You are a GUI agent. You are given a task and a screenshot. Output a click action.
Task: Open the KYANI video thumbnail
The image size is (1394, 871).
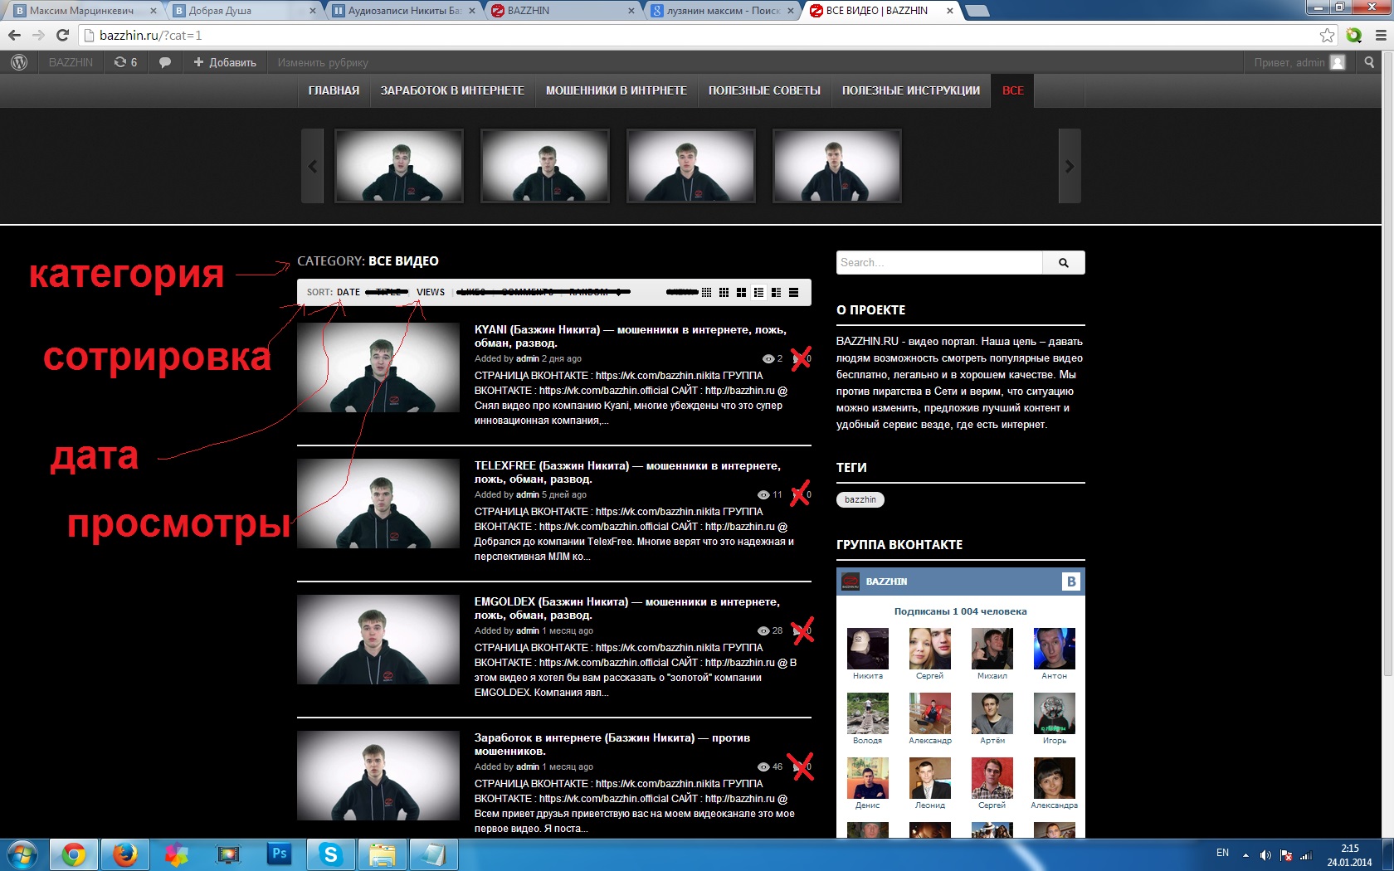click(378, 367)
